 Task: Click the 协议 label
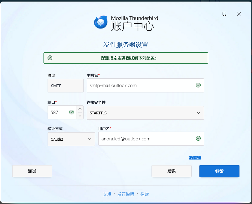pyautogui.click(x=51, y=75)
